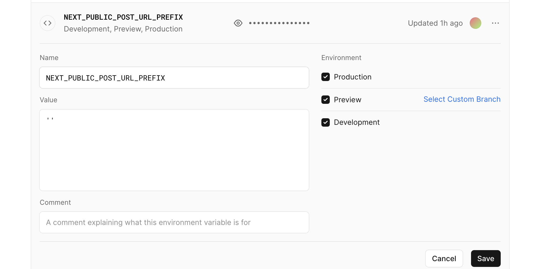Image resolution: width=554 pixels, height=269 pixels.
Task: Click the masked dotted value preview
Action: (x=279, y=23)
